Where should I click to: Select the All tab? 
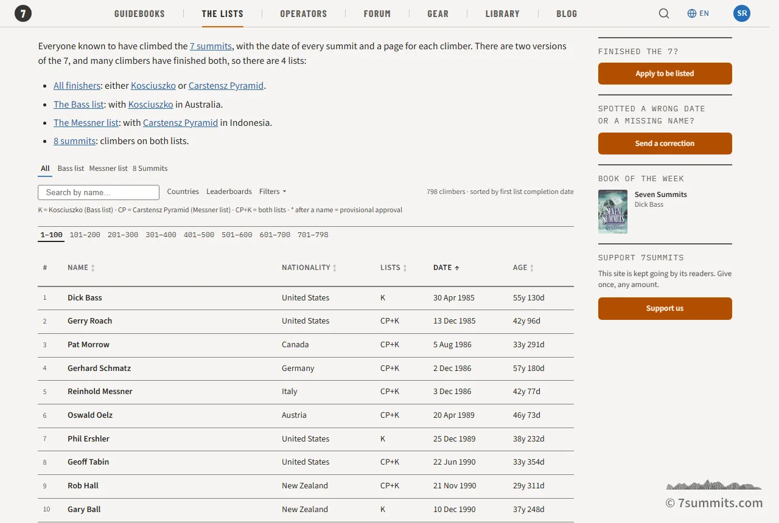pyautogui.click(x=45, y=168)
